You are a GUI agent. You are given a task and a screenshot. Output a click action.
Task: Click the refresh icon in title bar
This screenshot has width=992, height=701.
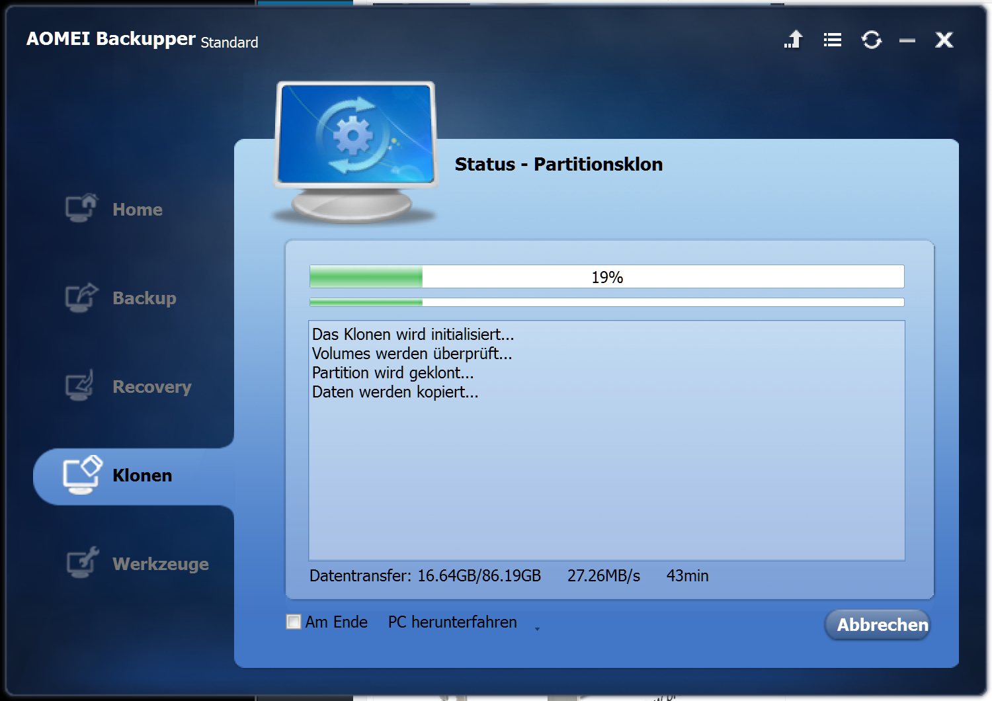click(872, 40)
